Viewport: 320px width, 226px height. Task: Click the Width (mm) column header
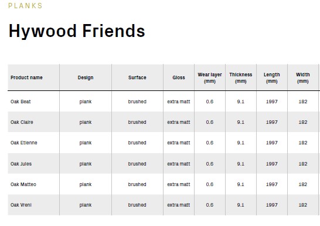(303, 78)
